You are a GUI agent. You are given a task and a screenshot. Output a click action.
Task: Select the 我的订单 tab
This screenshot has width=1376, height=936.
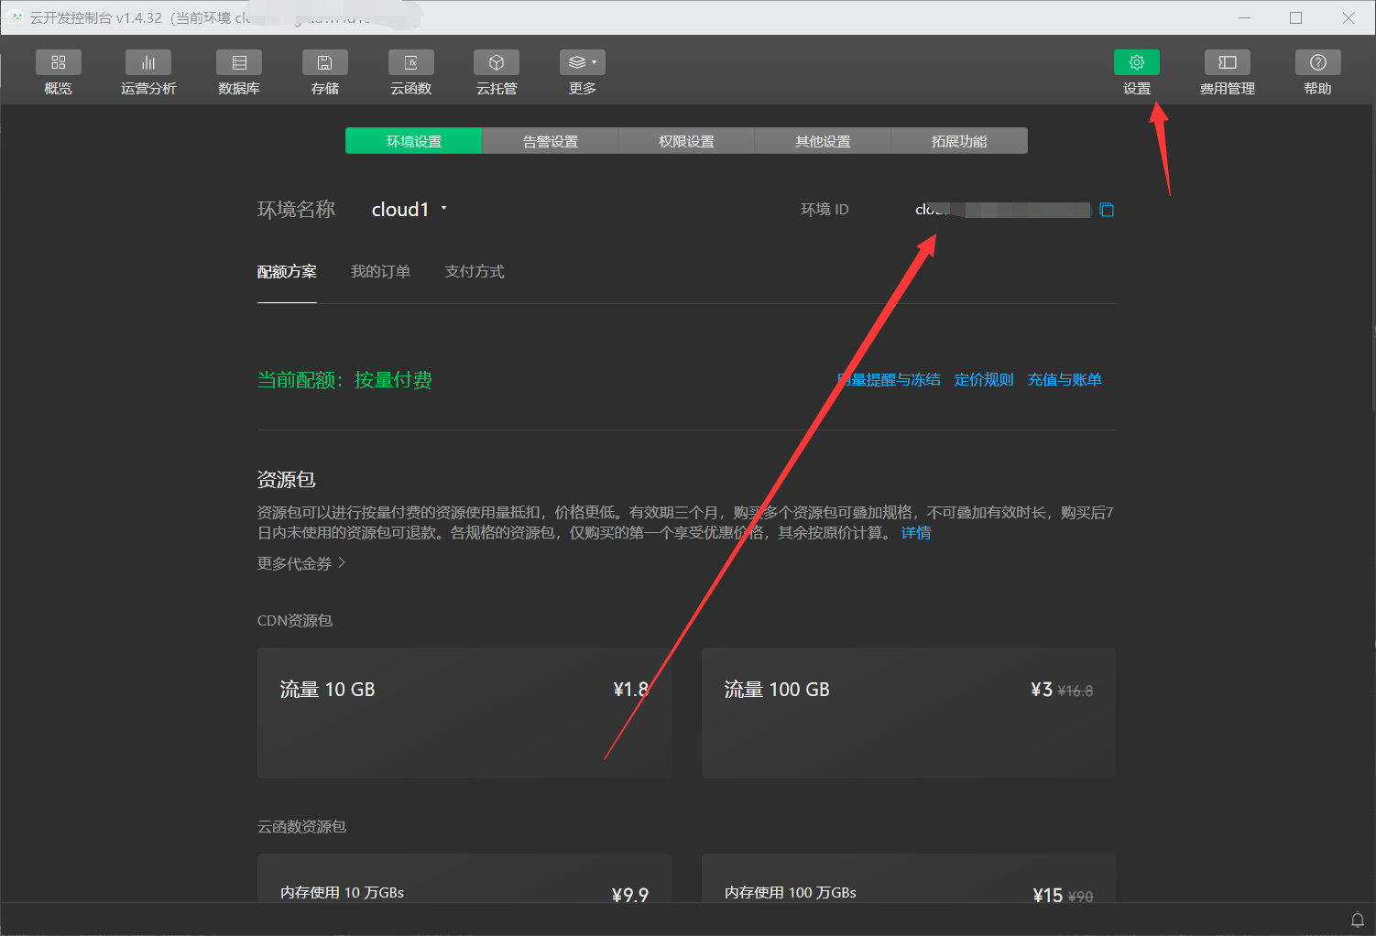(381, 271)
